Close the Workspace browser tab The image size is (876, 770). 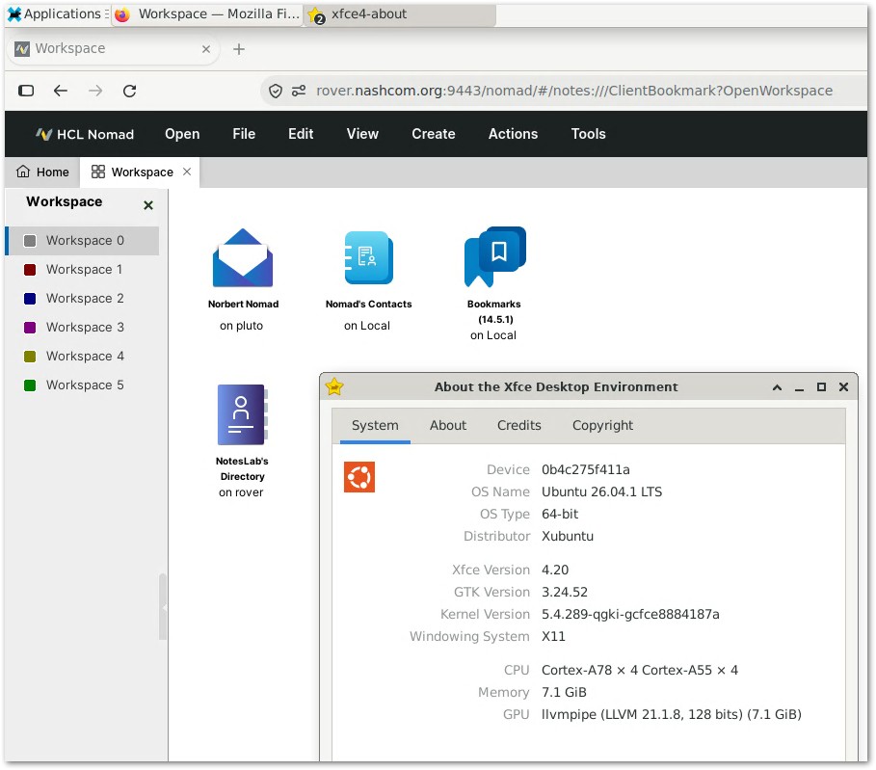click(x=206, y=48)
